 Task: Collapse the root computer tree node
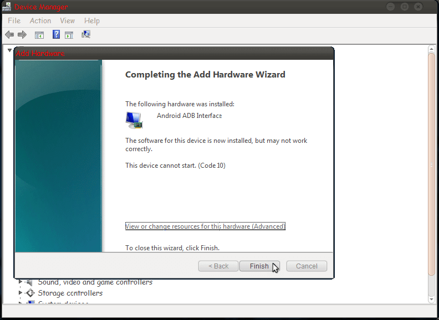[9, 50]
